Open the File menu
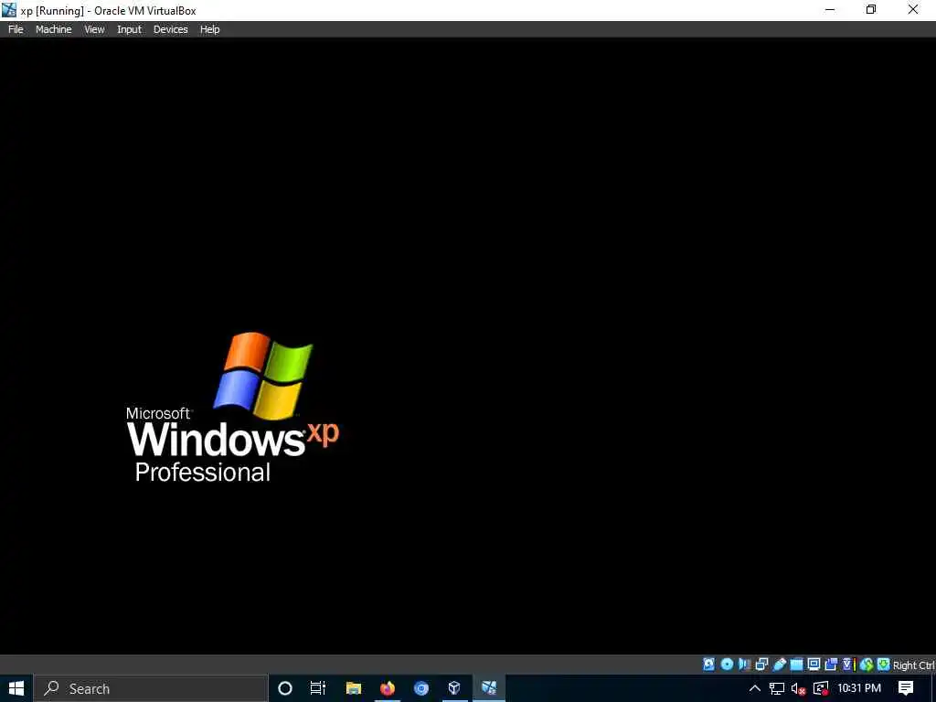This screenshot has height=702, width=936. click(x=16, y=29)
